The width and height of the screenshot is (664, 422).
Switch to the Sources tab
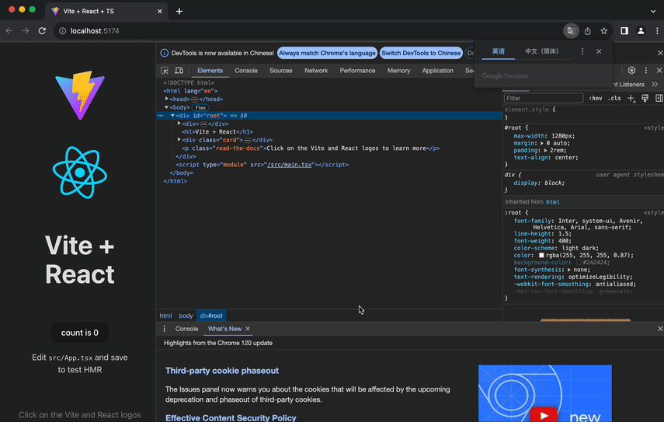[x=281, y=71]
